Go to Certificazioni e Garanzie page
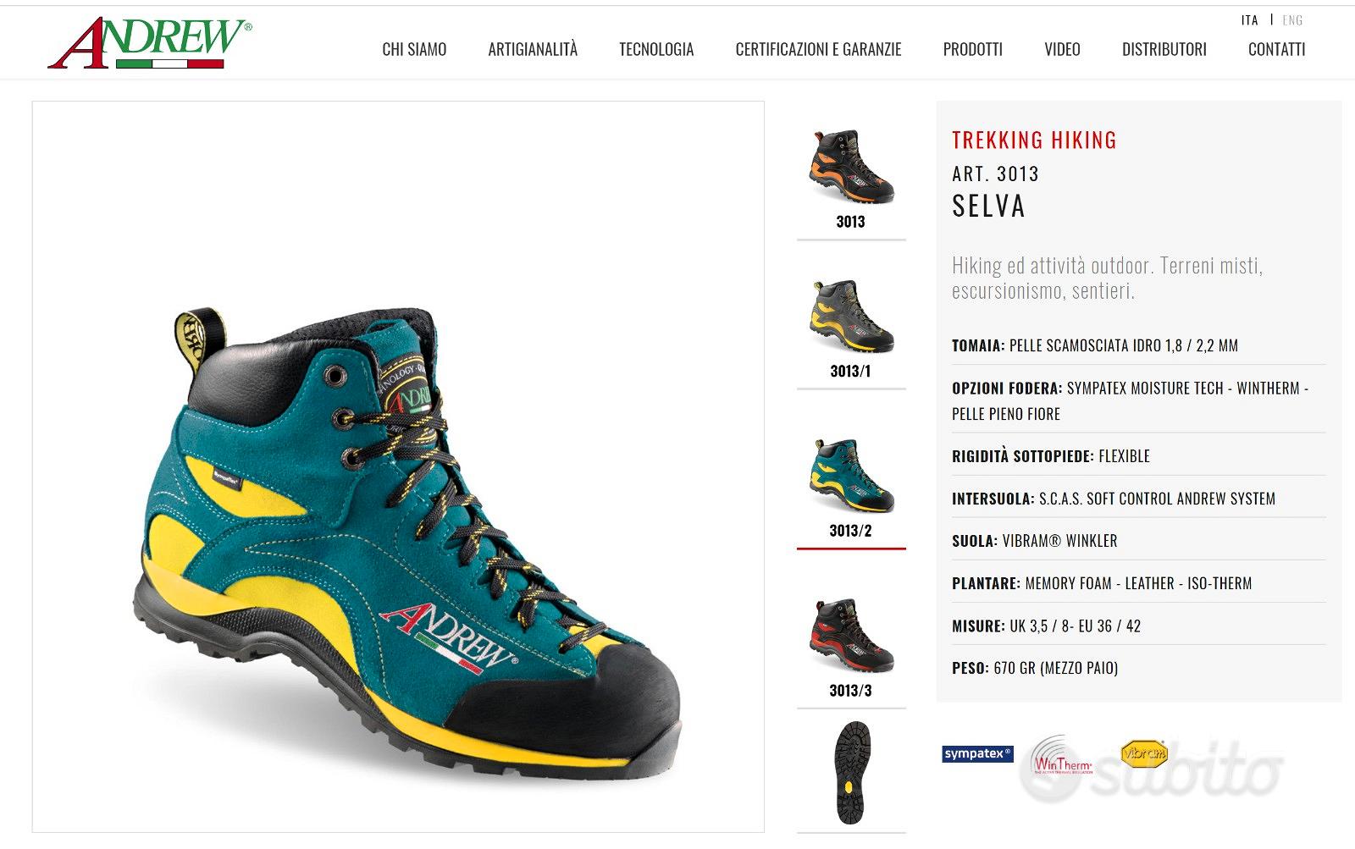The image size is (1355, 849). point(818,49)
